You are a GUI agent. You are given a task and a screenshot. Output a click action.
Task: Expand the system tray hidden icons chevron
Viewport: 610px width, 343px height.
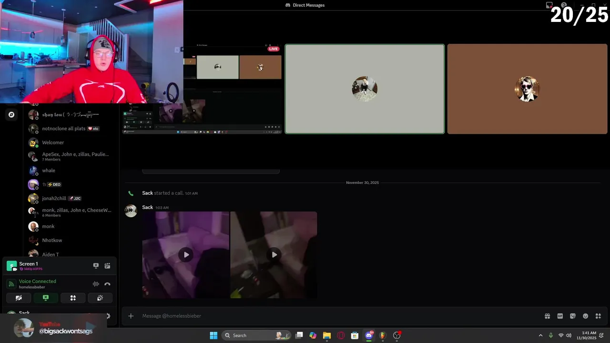(540, 335)
